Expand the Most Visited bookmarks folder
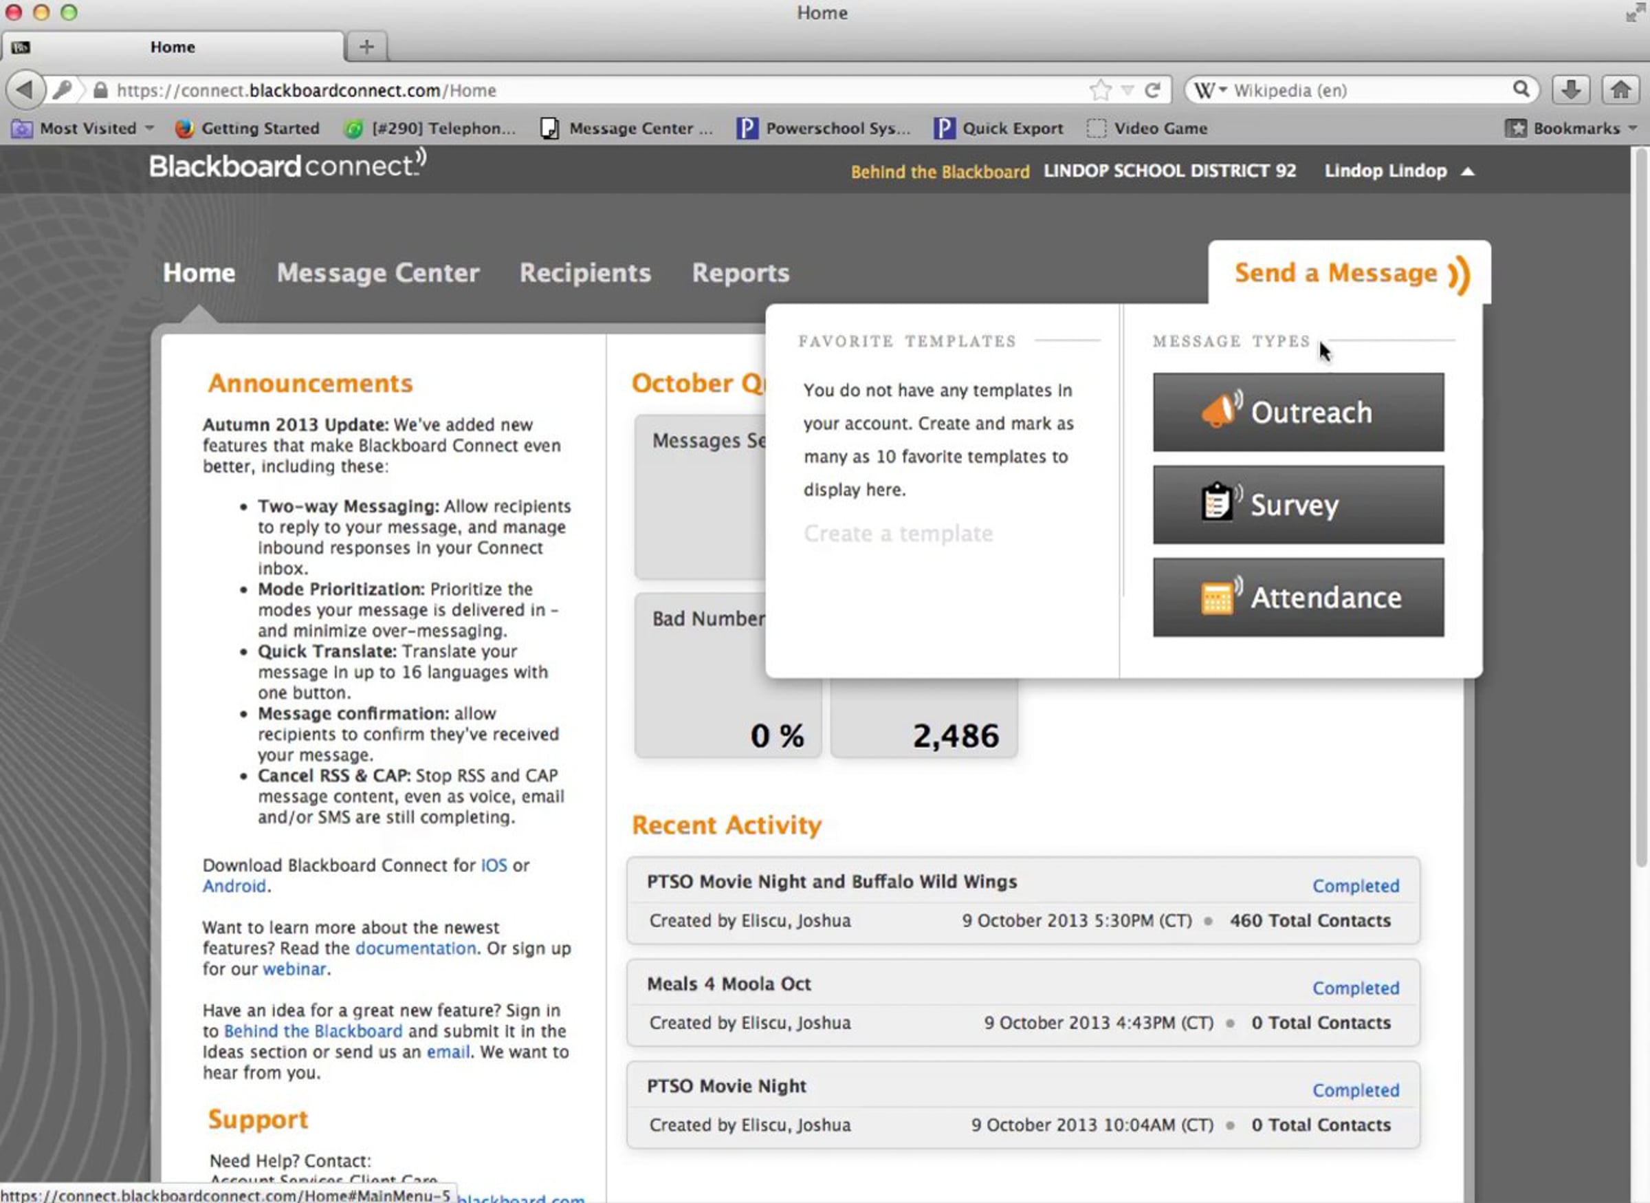1650x1203 pixels. pyautogui.click(x=83, y=129)
